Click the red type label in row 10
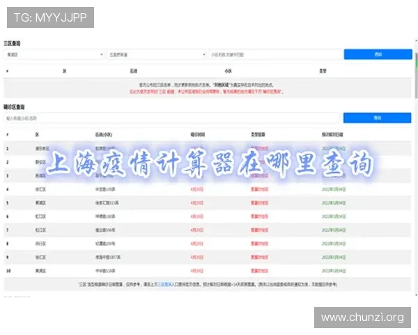Screen dimensions: 418x335 (259, 271)
